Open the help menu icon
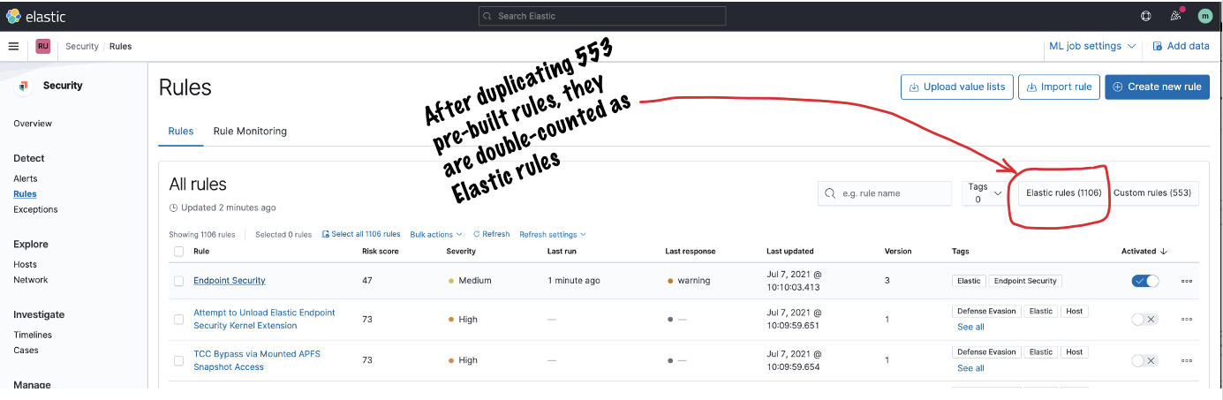This screenshot has width=1223, height=400. coord(1146,16)
